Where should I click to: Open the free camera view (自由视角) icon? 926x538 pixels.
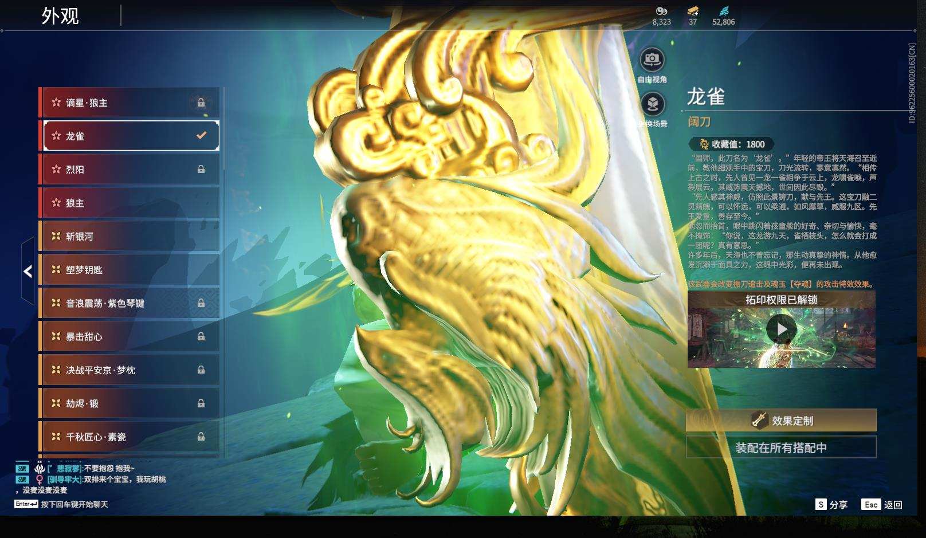(652, 60)
